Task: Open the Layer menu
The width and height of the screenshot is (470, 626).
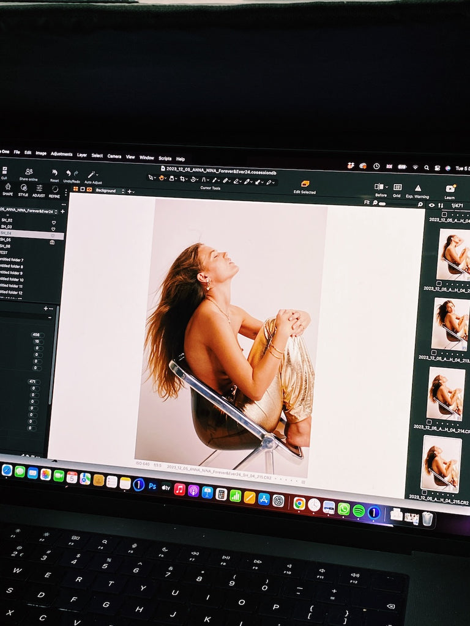Action: (x=82, y=155)
